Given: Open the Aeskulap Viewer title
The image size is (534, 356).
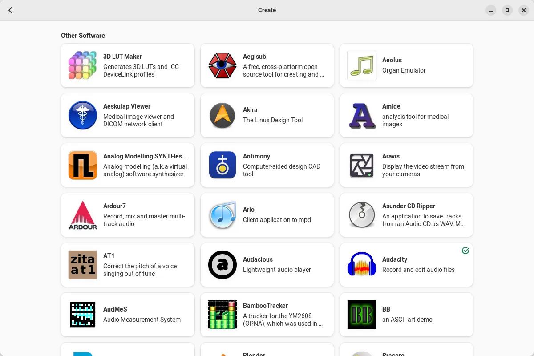Looking at the screenshot, I should click(x=127, y=106).
